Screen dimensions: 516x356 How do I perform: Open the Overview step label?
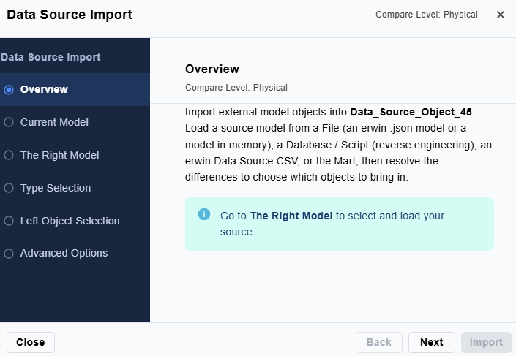point(44,89)
